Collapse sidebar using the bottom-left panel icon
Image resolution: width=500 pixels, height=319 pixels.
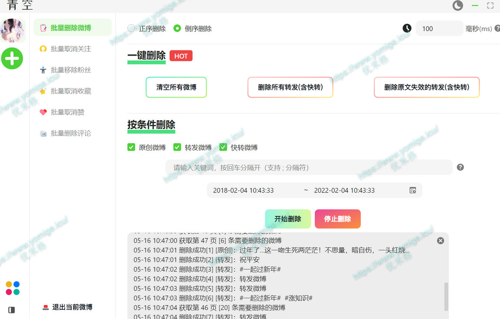tap(12, 310)
